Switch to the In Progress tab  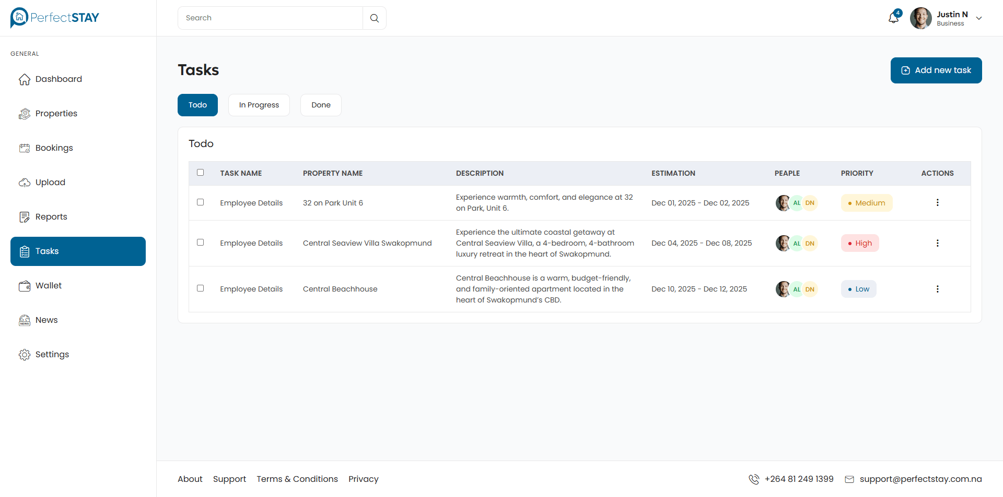coord(259,105)
